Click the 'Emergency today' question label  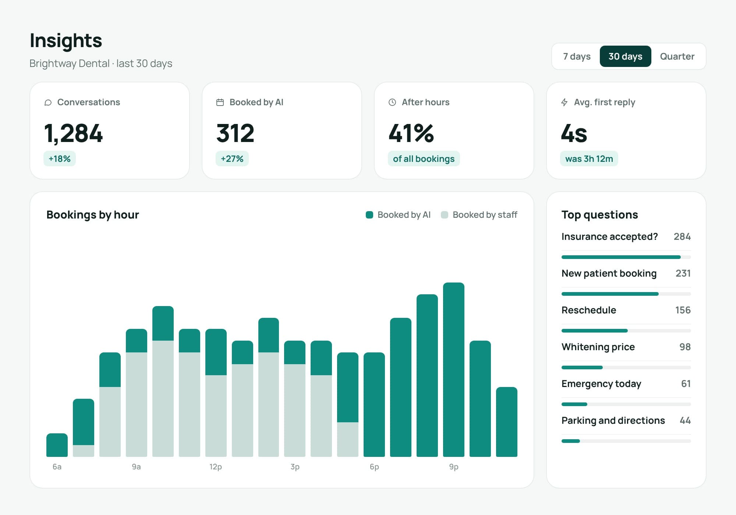pos(601,384)
